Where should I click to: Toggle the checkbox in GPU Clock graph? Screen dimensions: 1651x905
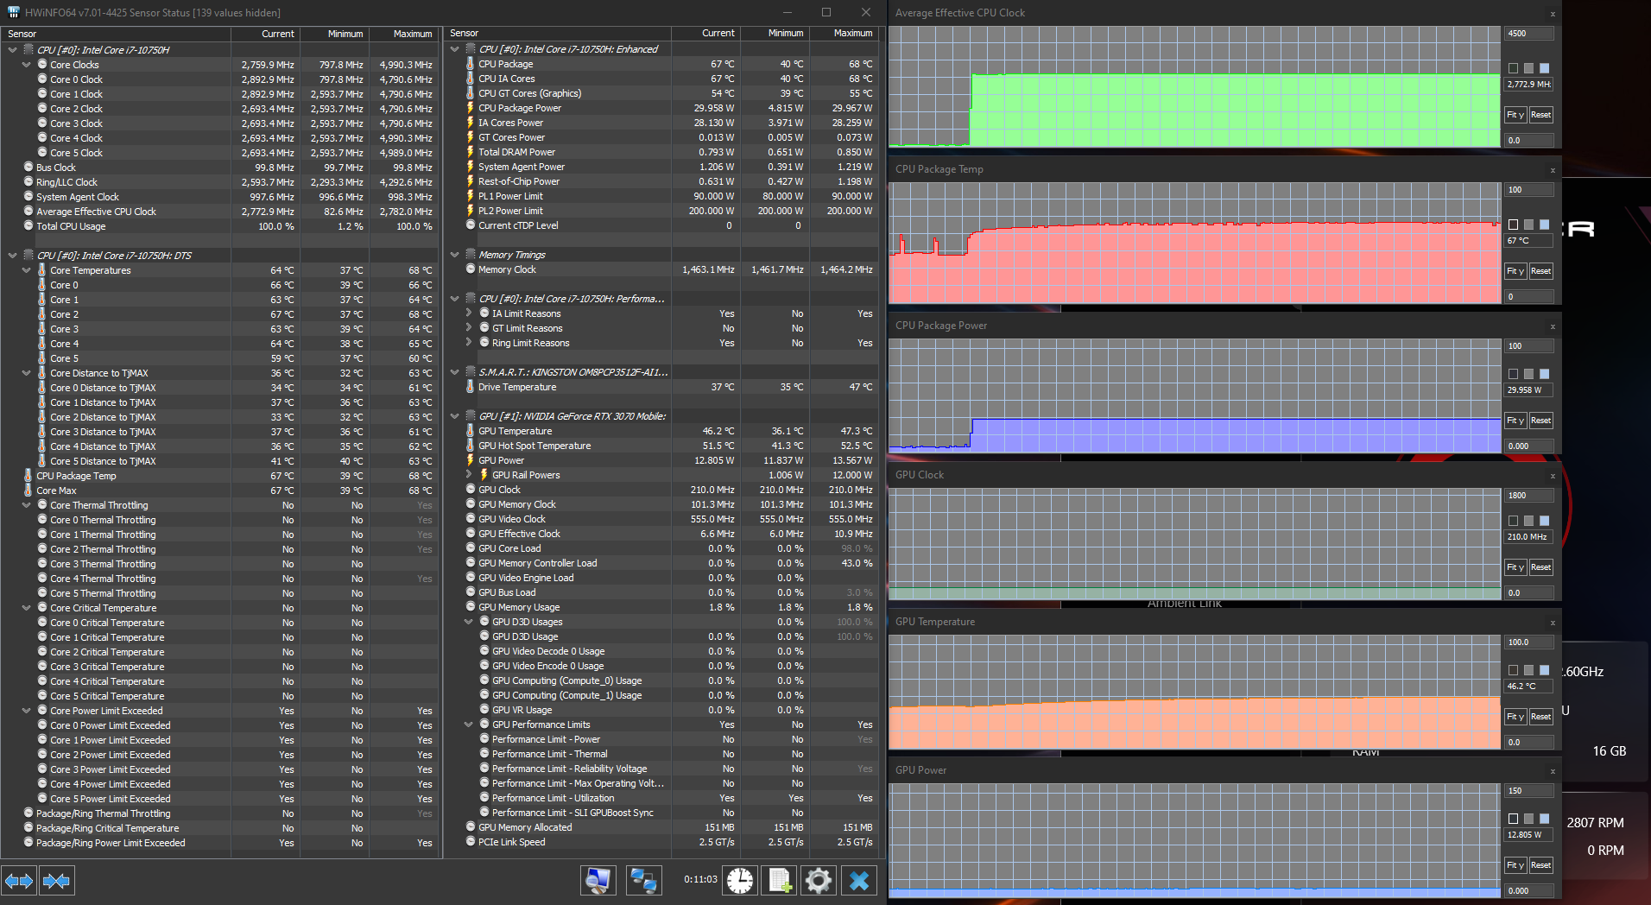1513,521
